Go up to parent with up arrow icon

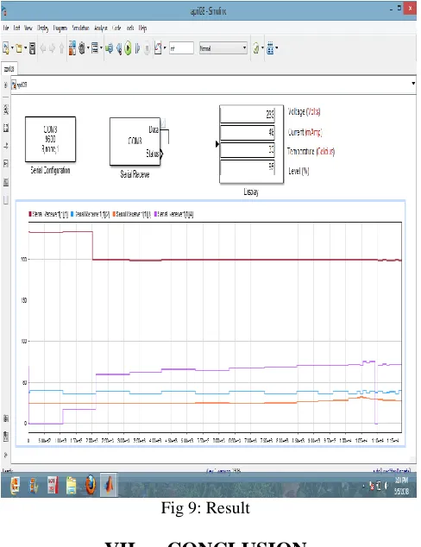[62, 48]
